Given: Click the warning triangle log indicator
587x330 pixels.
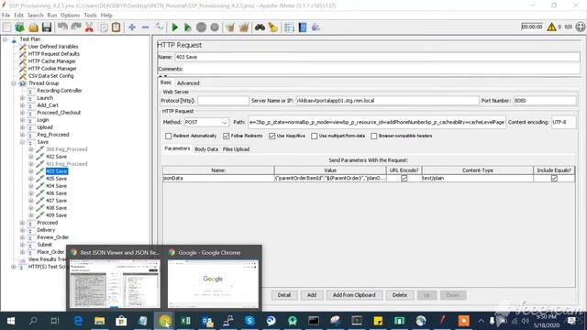Looking at the screenshot, I should pos(551,27).
